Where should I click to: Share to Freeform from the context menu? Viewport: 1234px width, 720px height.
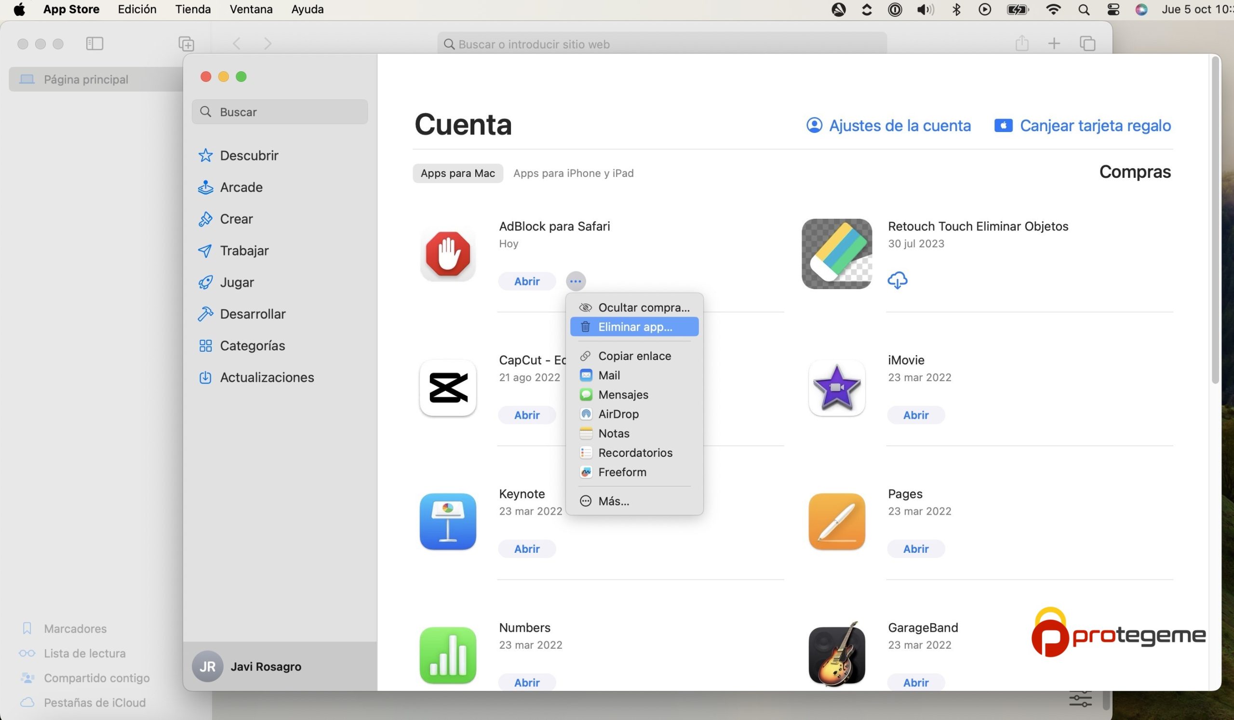(x=634, y=472)
